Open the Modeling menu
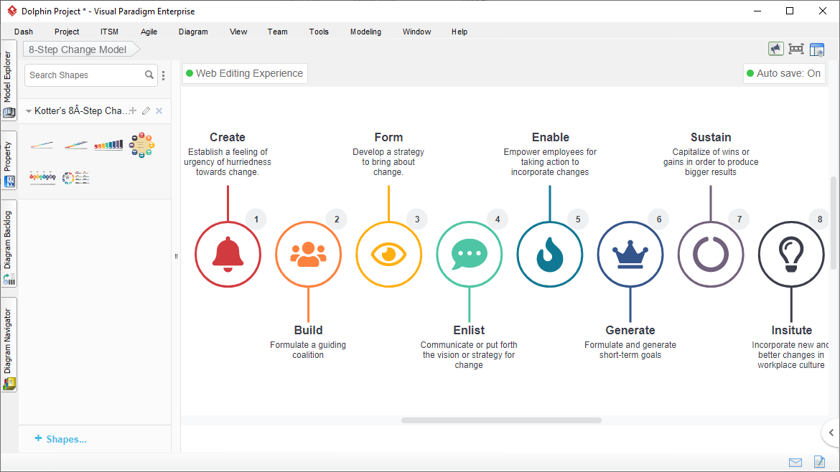This screenshot has height=472, width=840. click(x=365, y=32)
